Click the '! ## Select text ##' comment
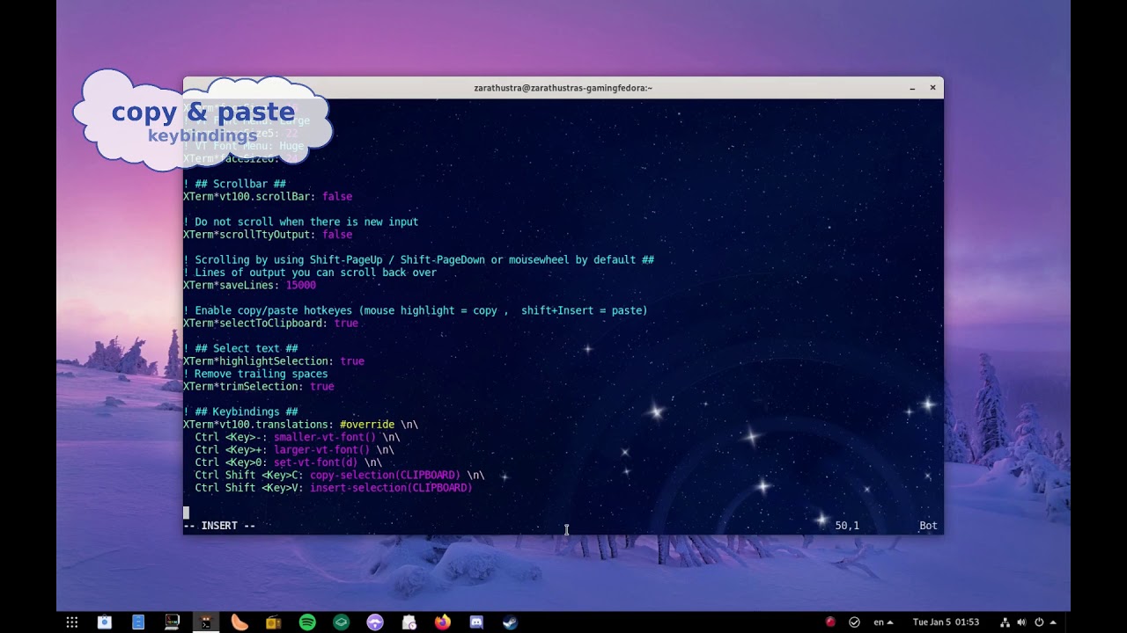 point(240,348)
